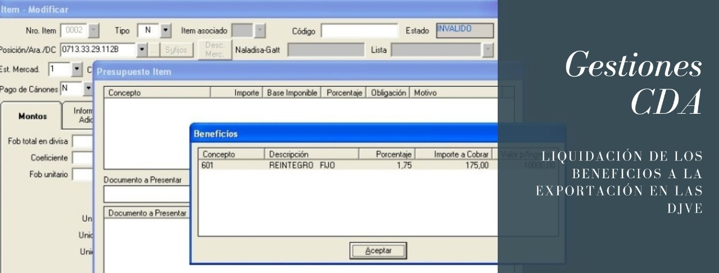Open the Nro. Item dropdown arrow
Screen dimensions: 719x273
pyautogui.click(x=94, y=30)
